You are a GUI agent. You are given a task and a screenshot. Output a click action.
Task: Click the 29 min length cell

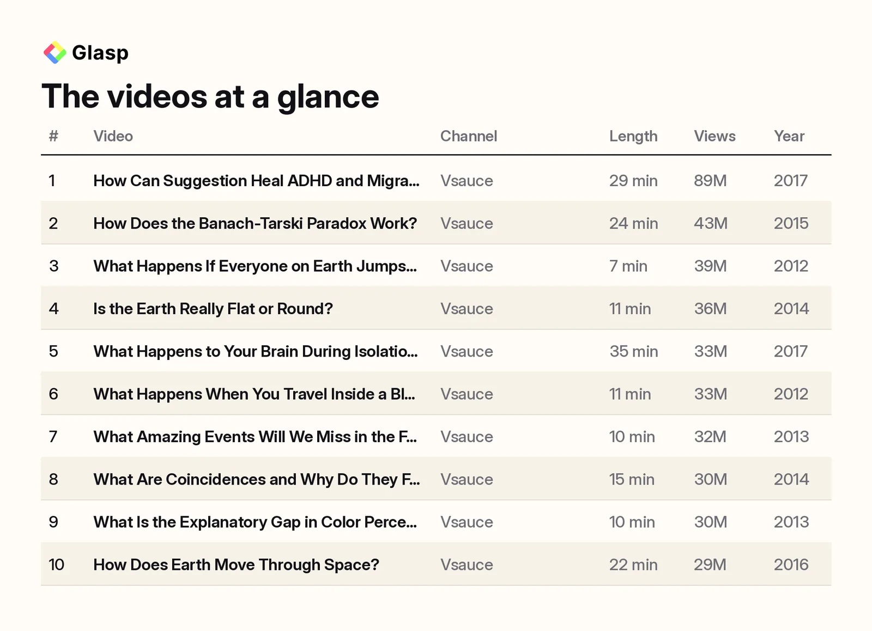[633, 181]
